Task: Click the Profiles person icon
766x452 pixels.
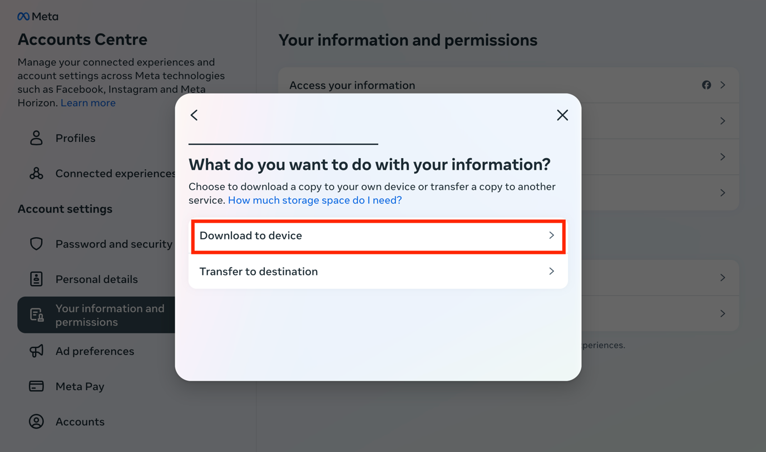Action: [37, 138]
